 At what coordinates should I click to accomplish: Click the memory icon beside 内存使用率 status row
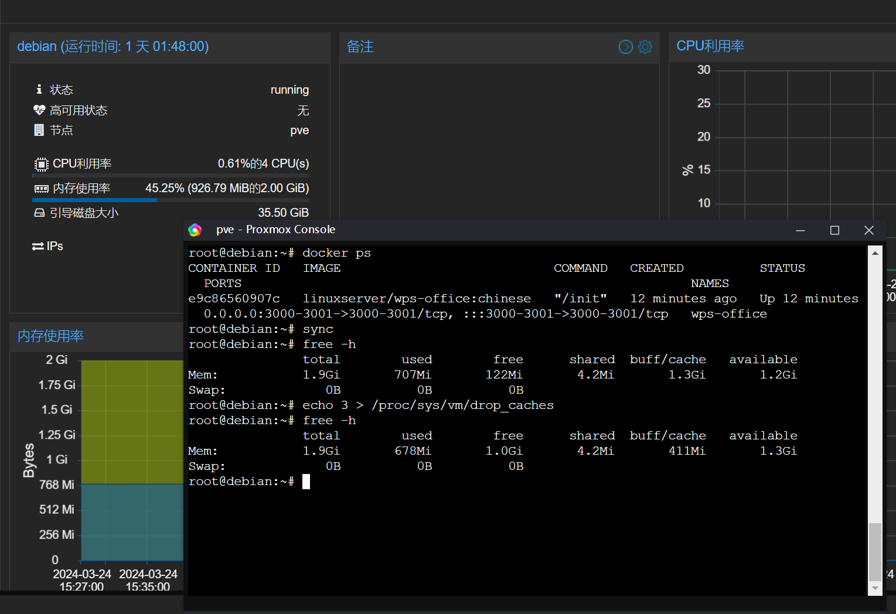point(41,189)
